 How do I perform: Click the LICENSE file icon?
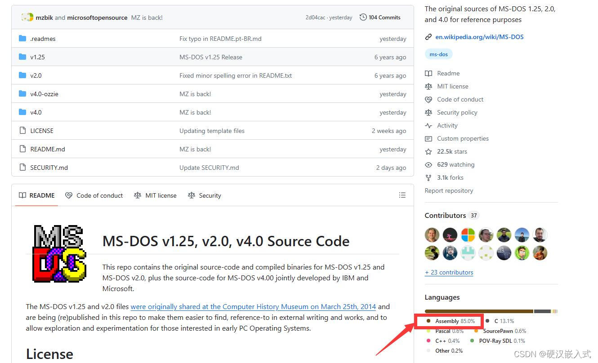click(22, 131)
